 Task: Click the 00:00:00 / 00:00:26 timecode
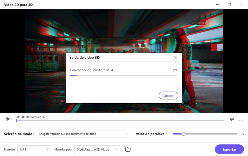(x=30, y=117)
